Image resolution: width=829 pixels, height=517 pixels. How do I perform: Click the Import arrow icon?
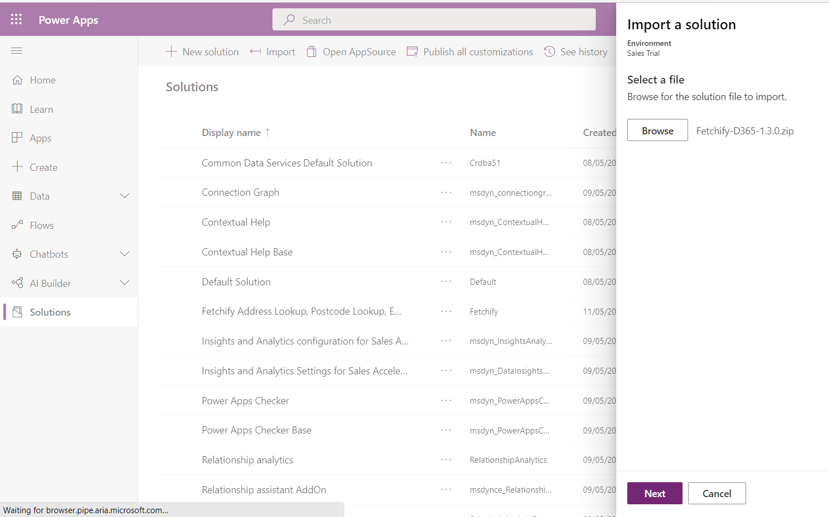(255, 51)
